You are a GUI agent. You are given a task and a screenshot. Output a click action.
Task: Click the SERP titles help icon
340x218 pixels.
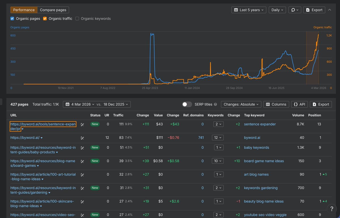(x=215, y=104)
